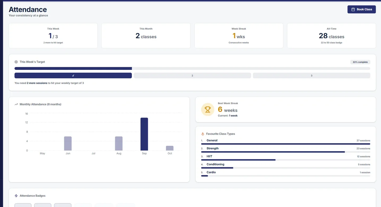Click the 27 sessions count
Viewport: 381px width, 207px height.
[x=363, y=141]
